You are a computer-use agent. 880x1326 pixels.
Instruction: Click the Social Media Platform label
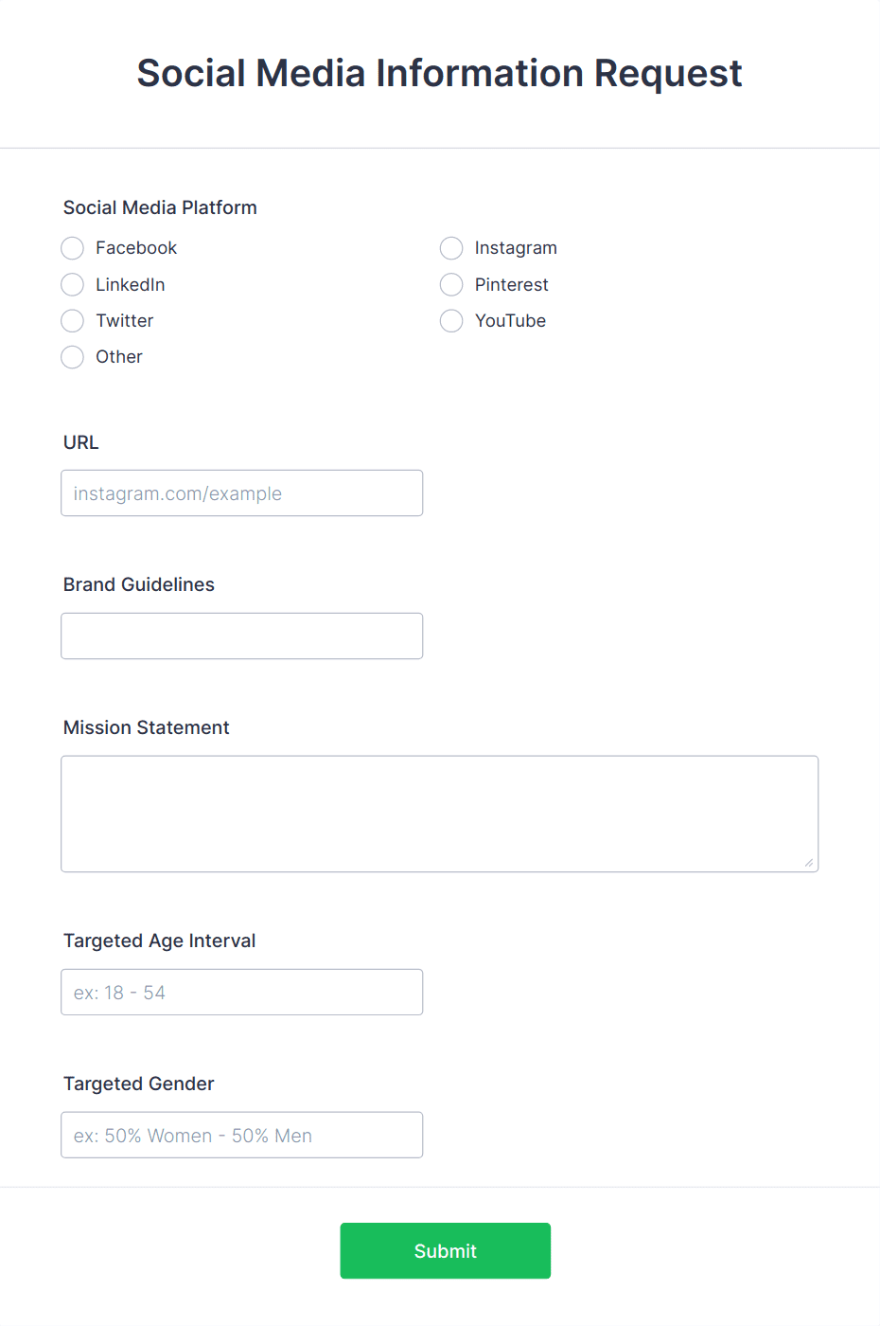coord(159,207)
